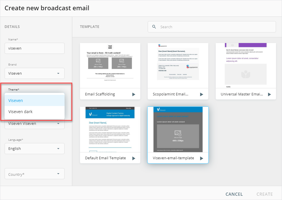
Task: Select the Email Scaffolding template thumbnail
Action: [x=110, y=66]
